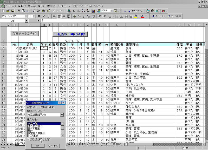The width and height of the screenshot is (208, 150).
Task: Open the 編集(E) menu
Action: coord(22,6)
